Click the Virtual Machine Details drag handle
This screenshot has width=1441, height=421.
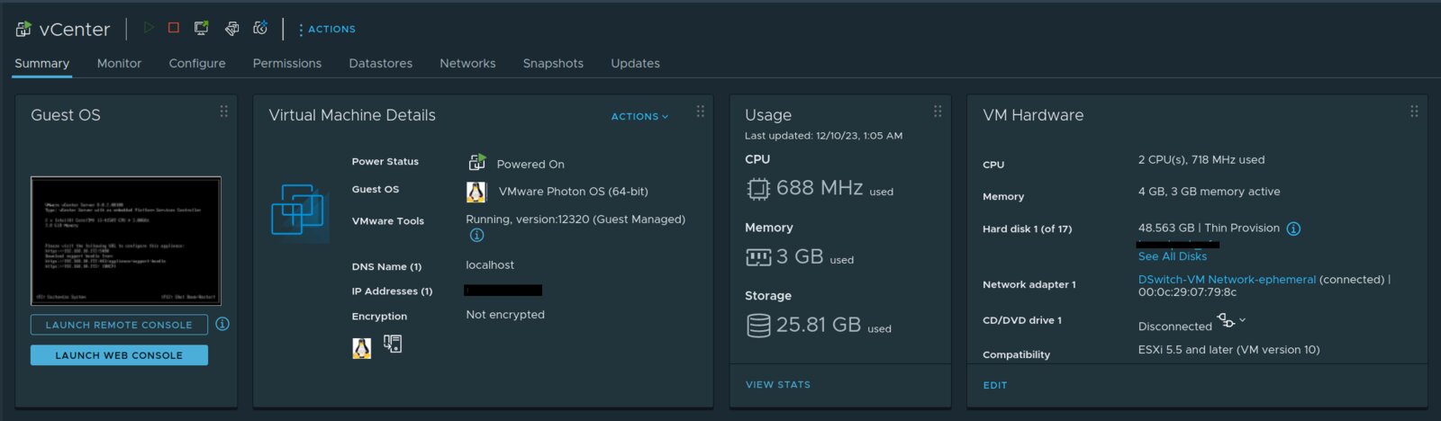point(700,112)
